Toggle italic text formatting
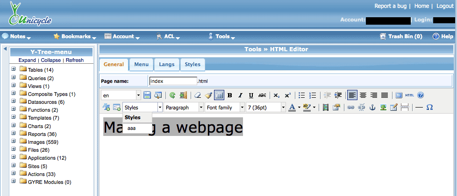Screen dimensions: 457x196 [240, 95]
